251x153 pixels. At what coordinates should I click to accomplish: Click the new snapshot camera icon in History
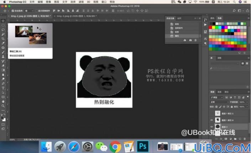point(190,40)
